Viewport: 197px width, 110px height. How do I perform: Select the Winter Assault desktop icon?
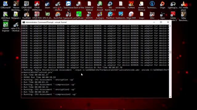pyautogui.click(x=100, y=6)
